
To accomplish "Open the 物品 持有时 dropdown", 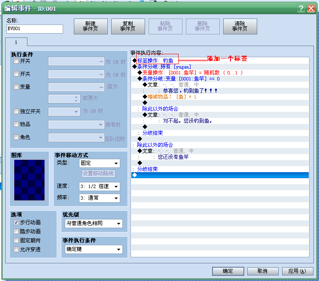I will (x=76, y=125).
